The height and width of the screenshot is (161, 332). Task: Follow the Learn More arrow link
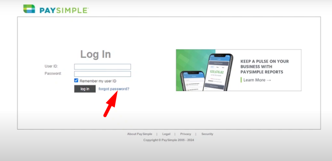pyautogui.click(x=257, y=80)
